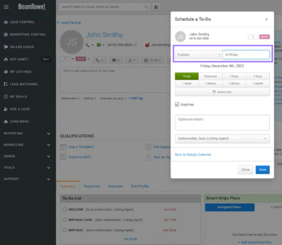
Task: Click the set to-do link
Action: click(x=130, y=239)
